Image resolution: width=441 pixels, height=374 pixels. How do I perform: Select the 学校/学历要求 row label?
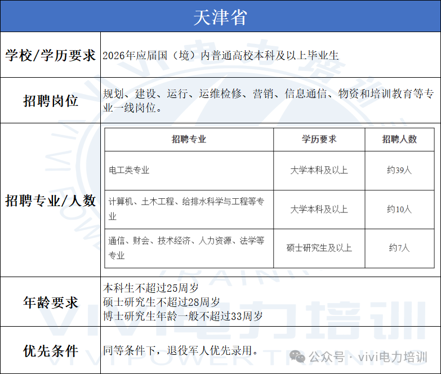[51, 55]
